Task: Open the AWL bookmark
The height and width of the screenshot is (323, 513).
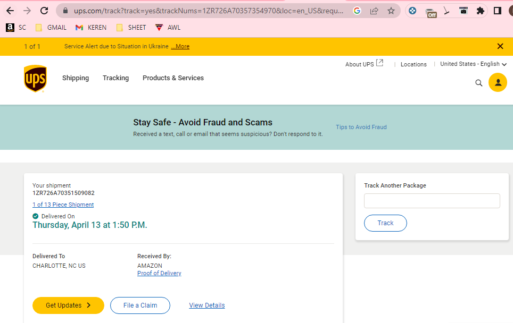Action: pos(168,28)
